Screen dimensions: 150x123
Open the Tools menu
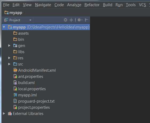click(x=131, y=5)
